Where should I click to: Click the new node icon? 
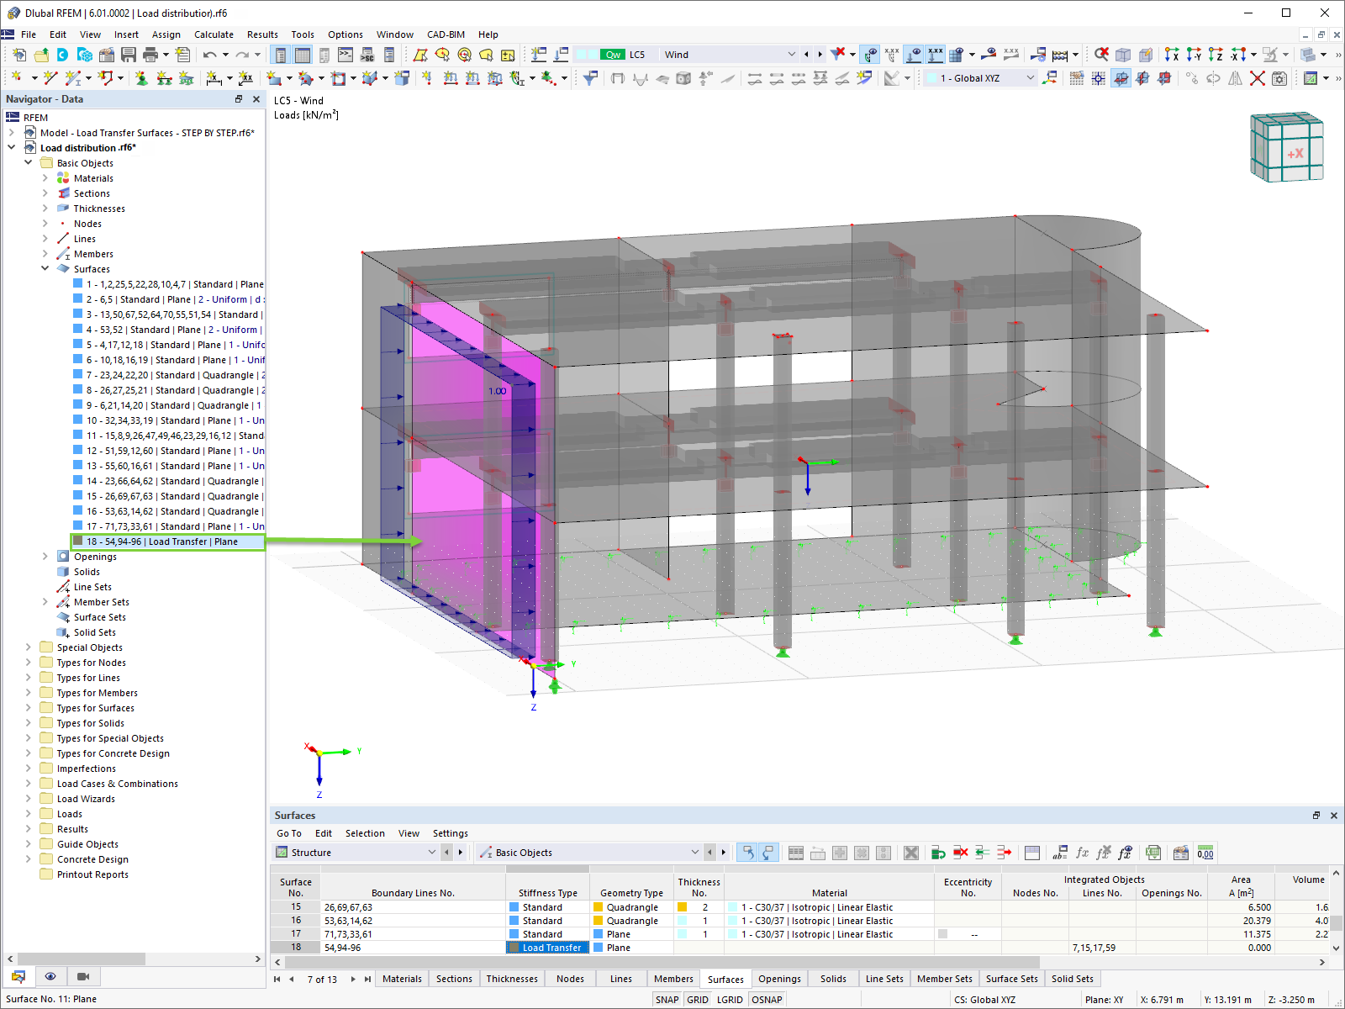16,78
